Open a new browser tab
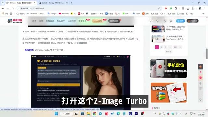This screenshot has width=208, height=117. (x=71, y=3)
